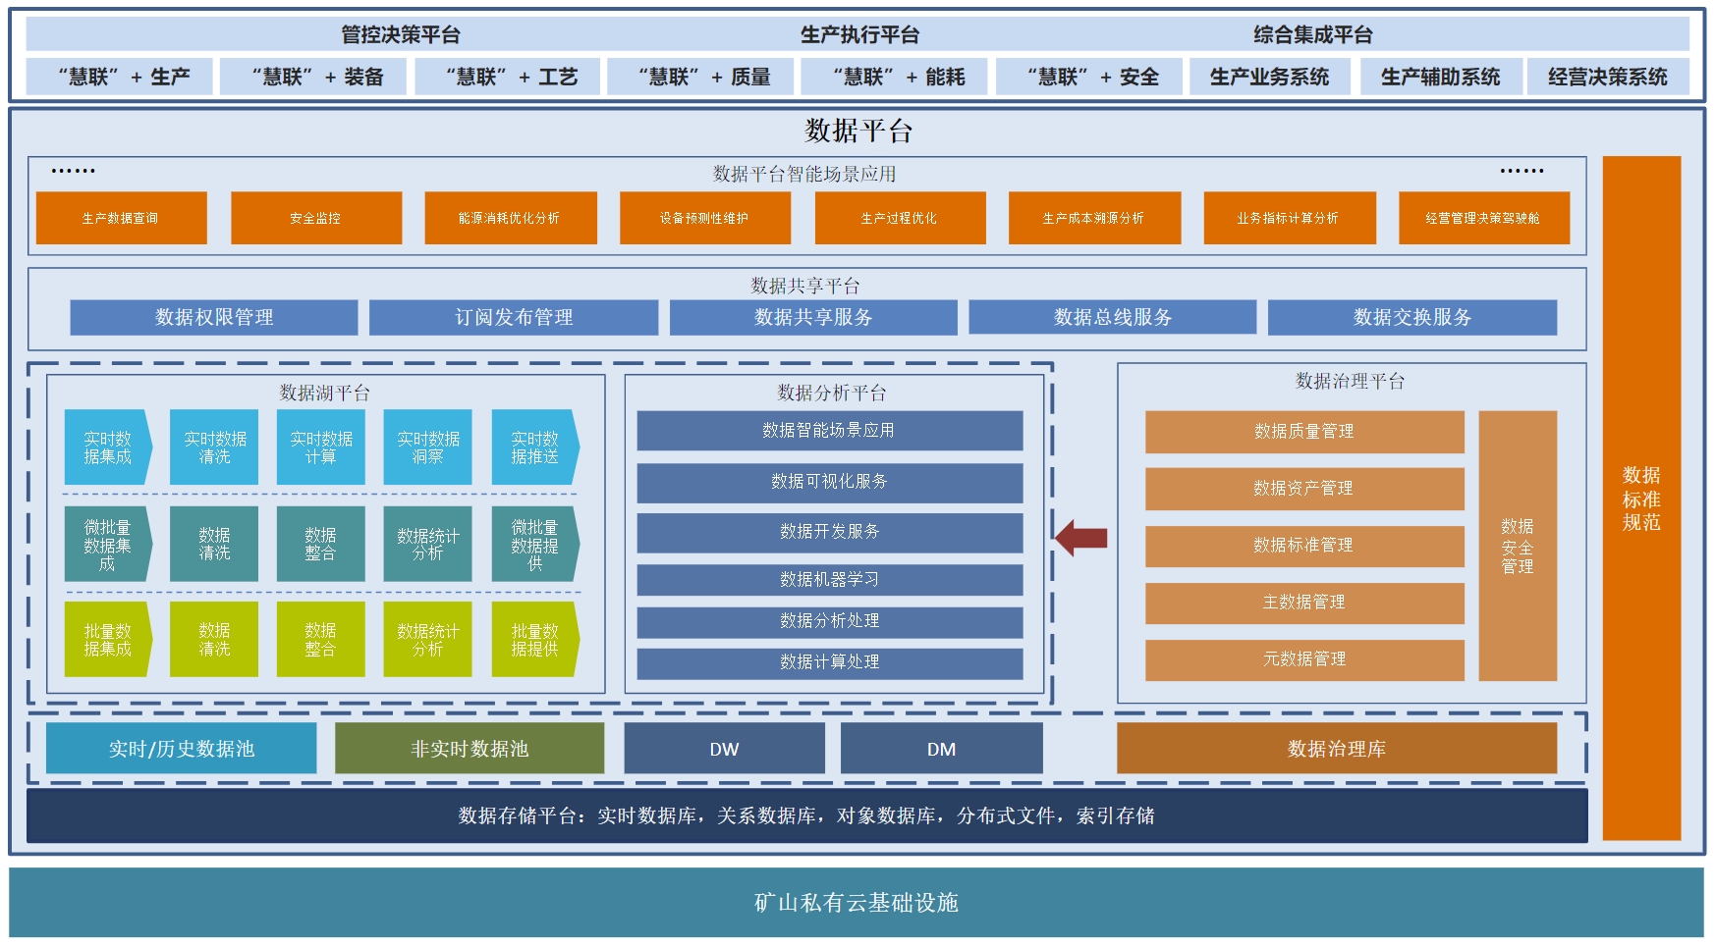Viewport: 1715px width, 946px height.
Task: Click the 数据总线服务 block
Action: pos(1112,317)
